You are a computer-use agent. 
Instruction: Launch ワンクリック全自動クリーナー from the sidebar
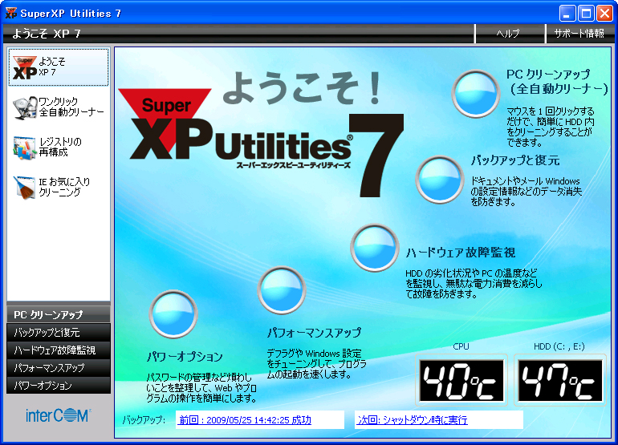[59, 107]
